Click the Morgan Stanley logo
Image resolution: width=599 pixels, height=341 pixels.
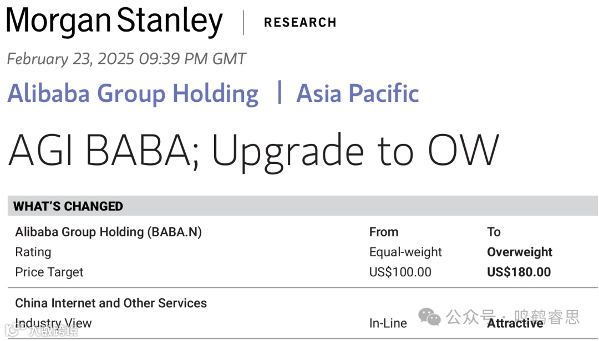click(x=114, y=22)
